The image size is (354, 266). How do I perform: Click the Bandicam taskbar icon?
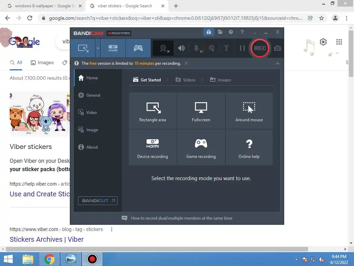(92, 259)
